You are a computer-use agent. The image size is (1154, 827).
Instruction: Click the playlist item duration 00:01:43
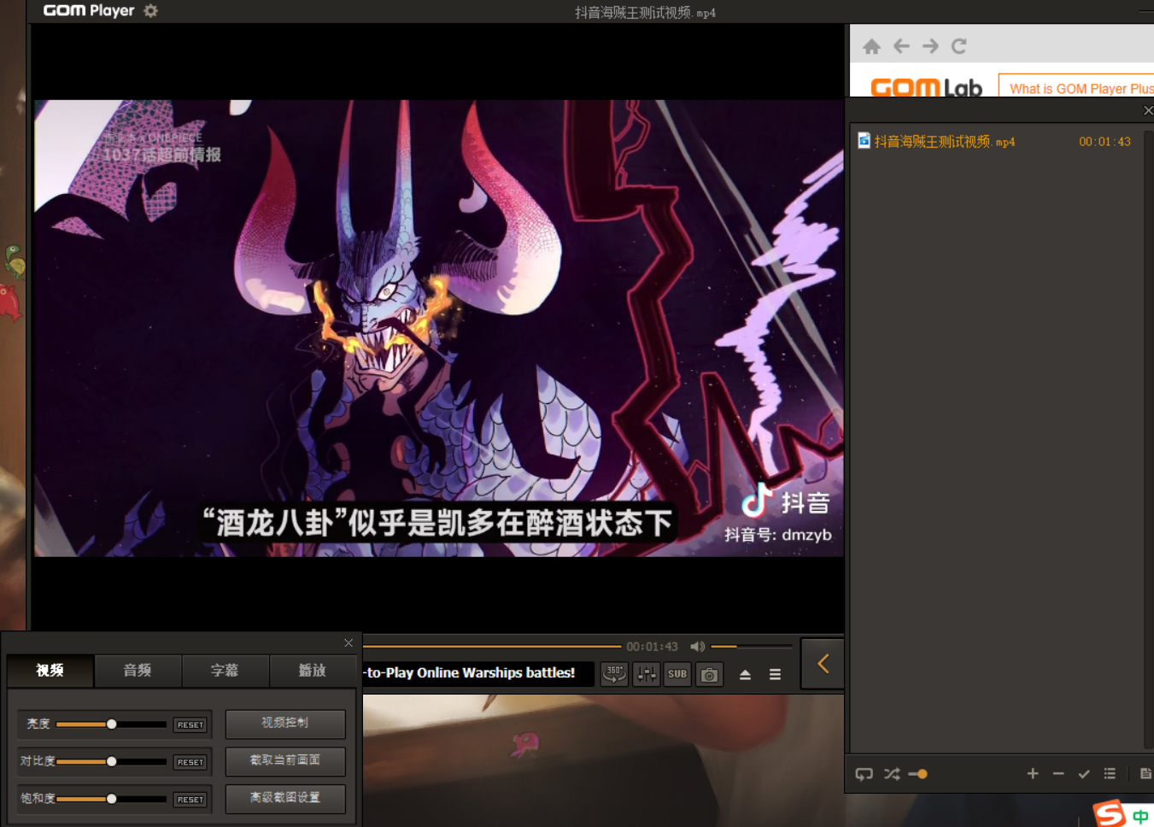1104,142
